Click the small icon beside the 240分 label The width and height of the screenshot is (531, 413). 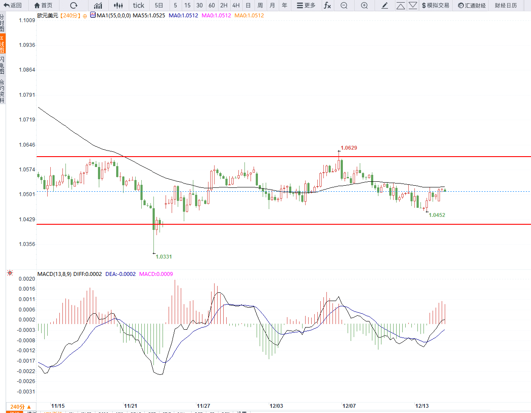click(85, 15)
